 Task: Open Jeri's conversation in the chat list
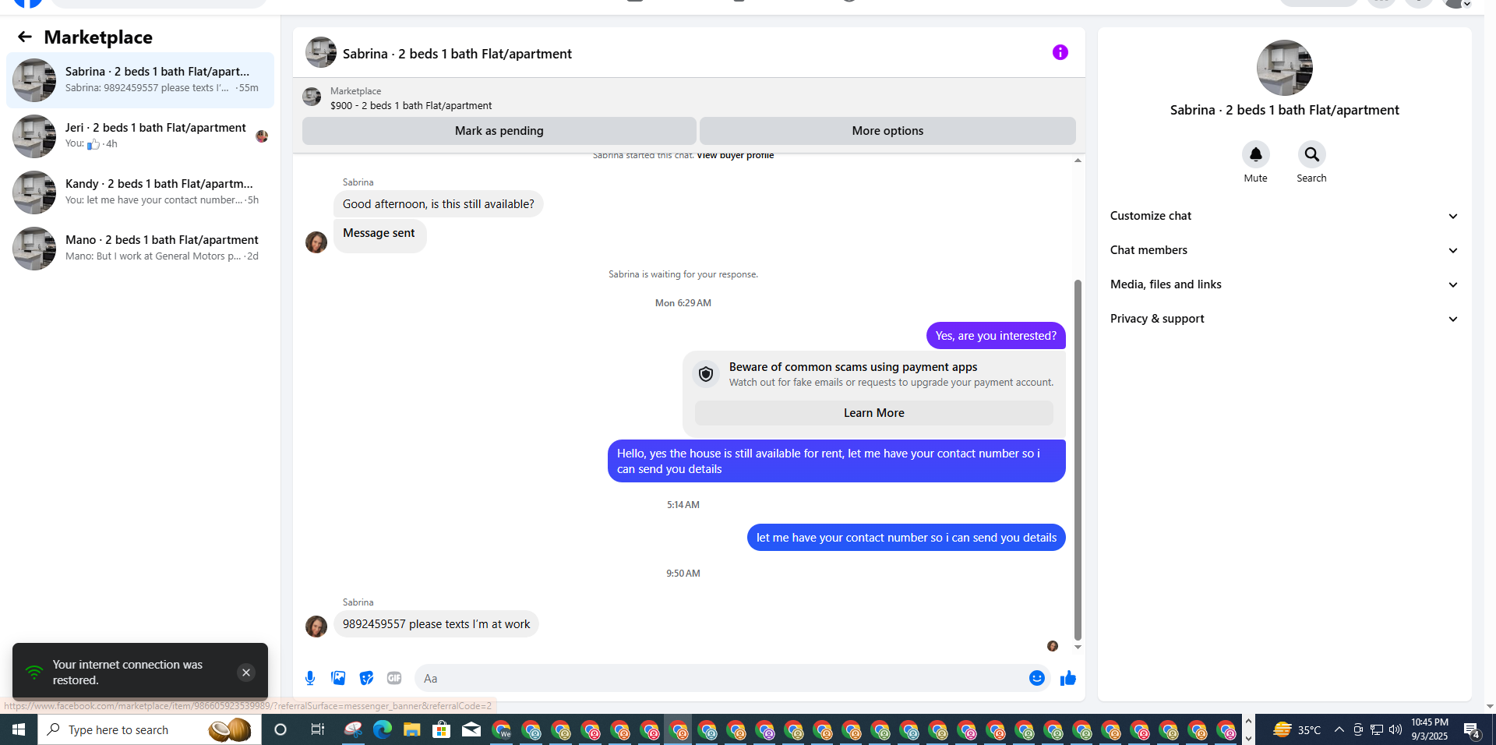click(x=140, y=136)
